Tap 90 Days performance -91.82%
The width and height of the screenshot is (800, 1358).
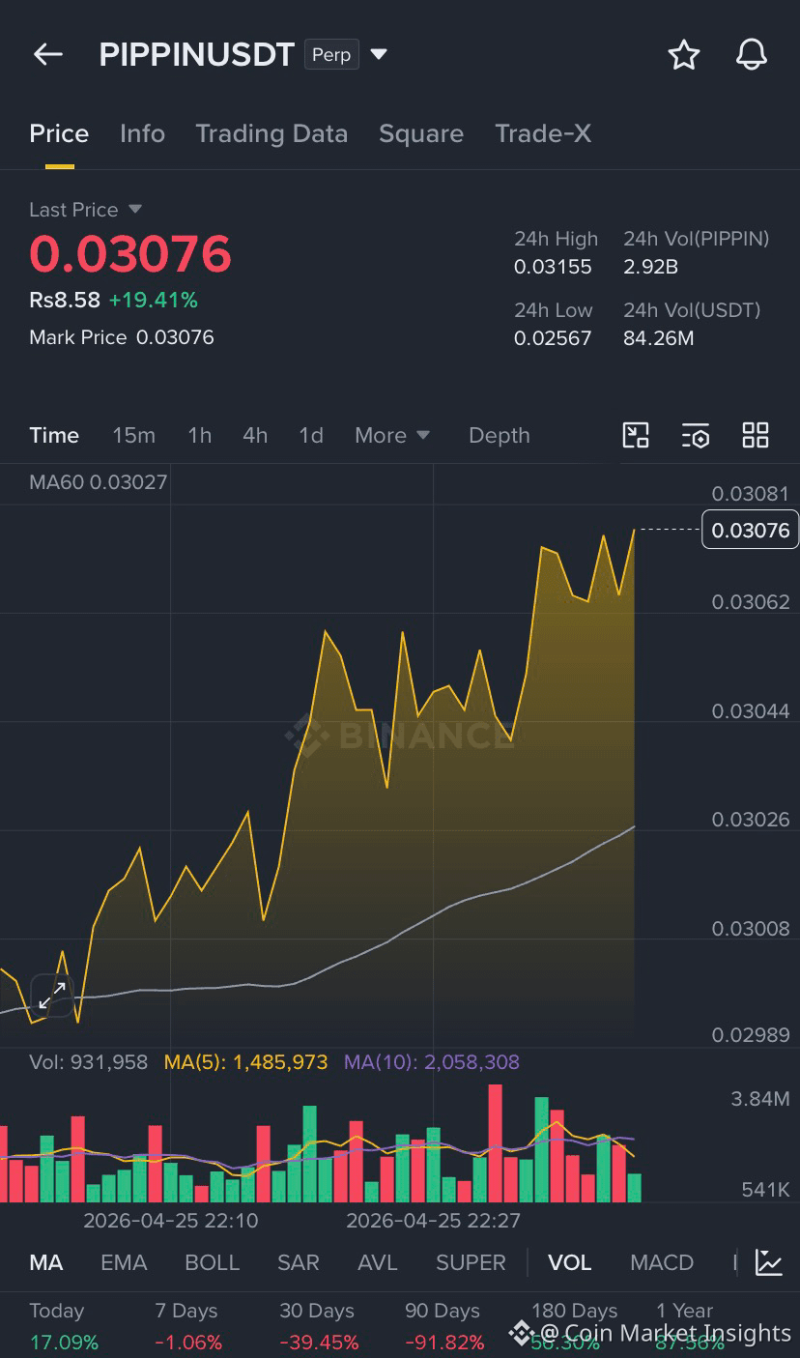click(x=444, y=1343)
